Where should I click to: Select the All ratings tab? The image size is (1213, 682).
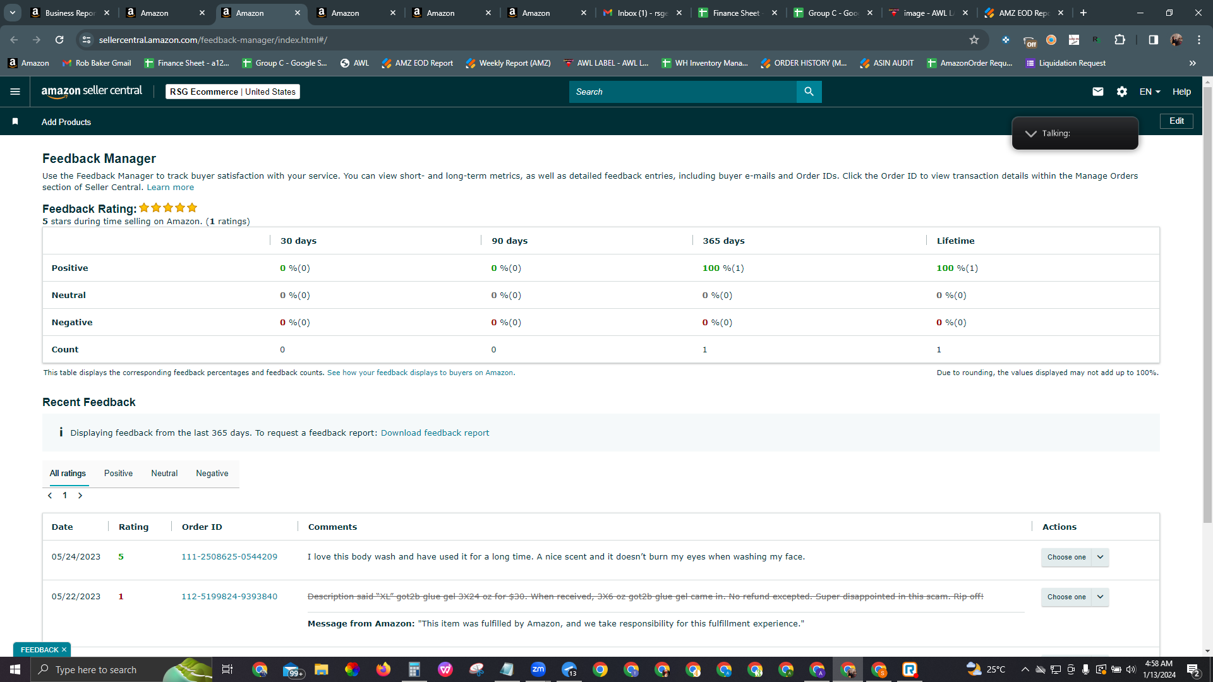68,473
